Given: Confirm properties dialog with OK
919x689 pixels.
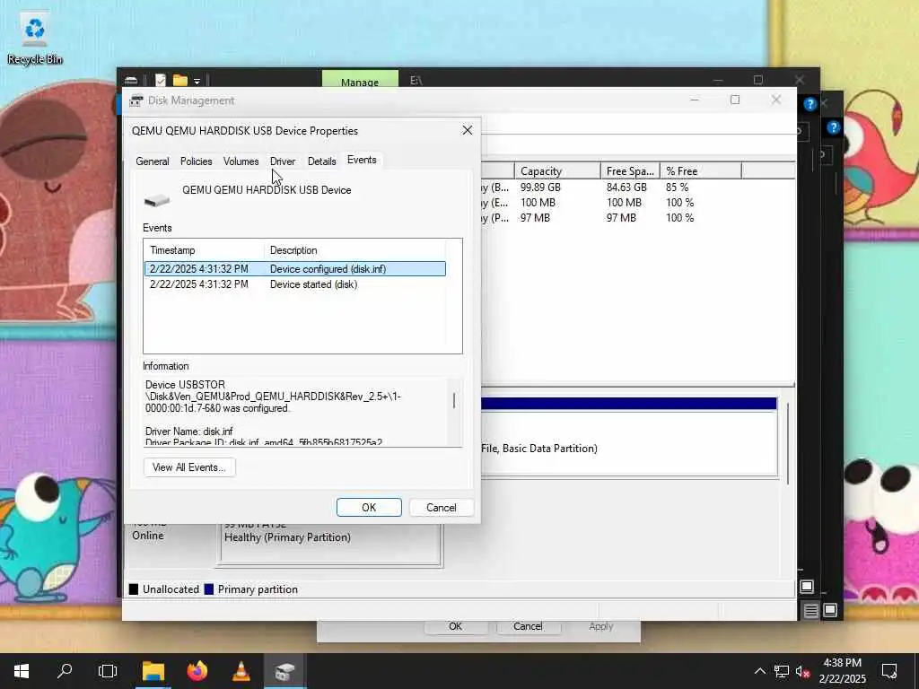Looking at the screenshot, I should click(x=369, y=508).
